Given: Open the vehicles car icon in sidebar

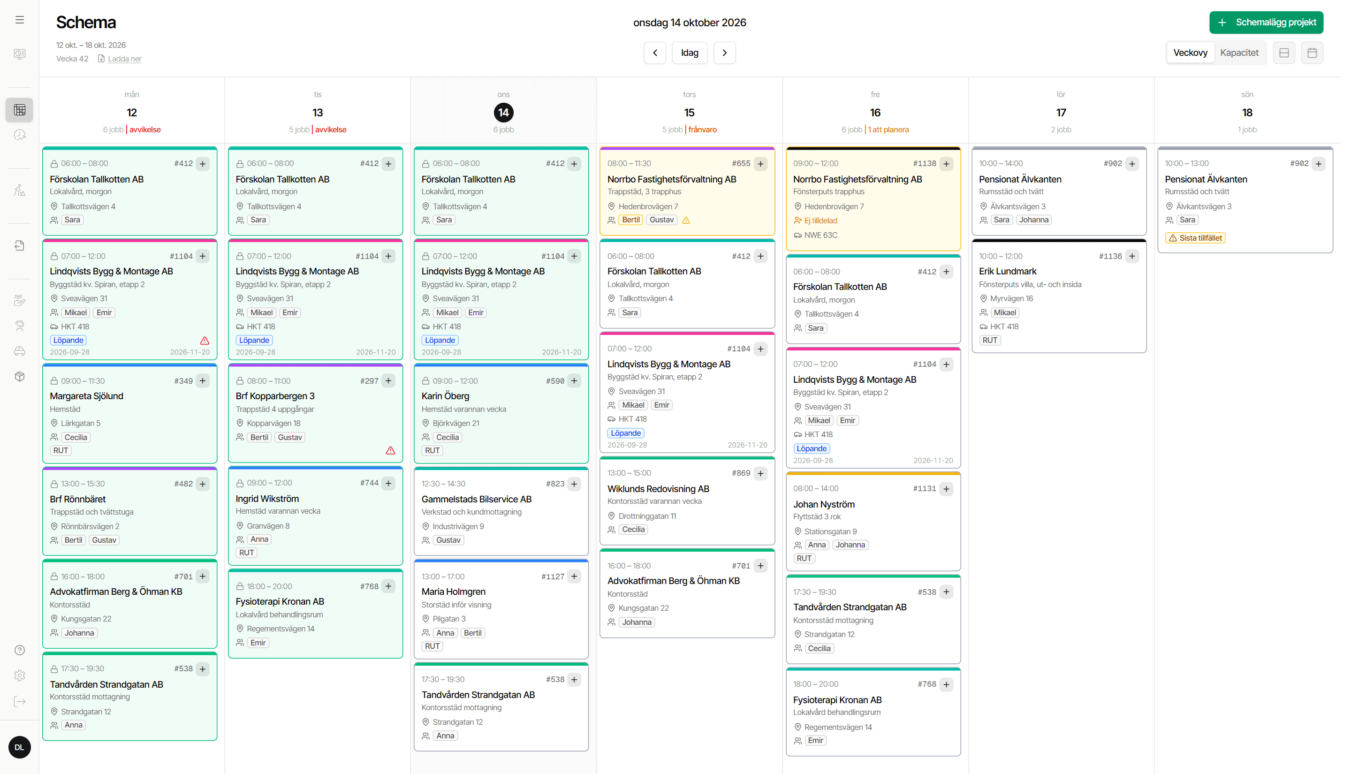Looking at the screenshot, I should coord(20,351).
